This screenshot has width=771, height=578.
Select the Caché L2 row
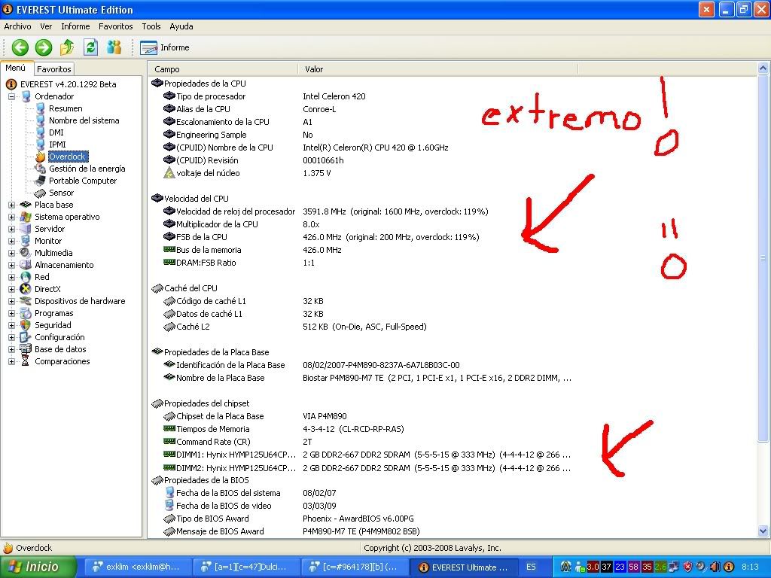pos(362,327)
